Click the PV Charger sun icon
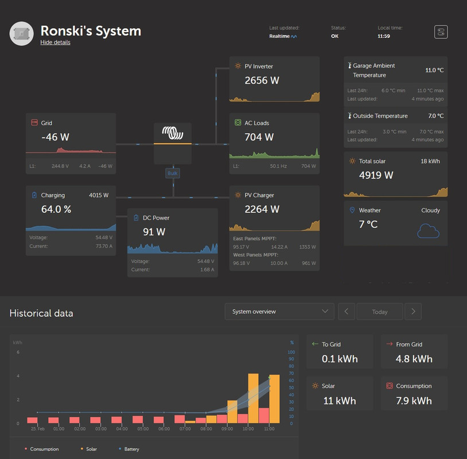 coord(238,195)
